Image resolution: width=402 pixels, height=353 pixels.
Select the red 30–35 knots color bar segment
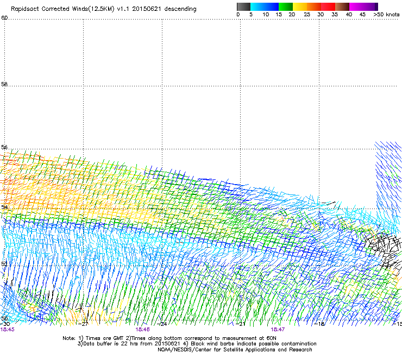click(x=328, y=7)
